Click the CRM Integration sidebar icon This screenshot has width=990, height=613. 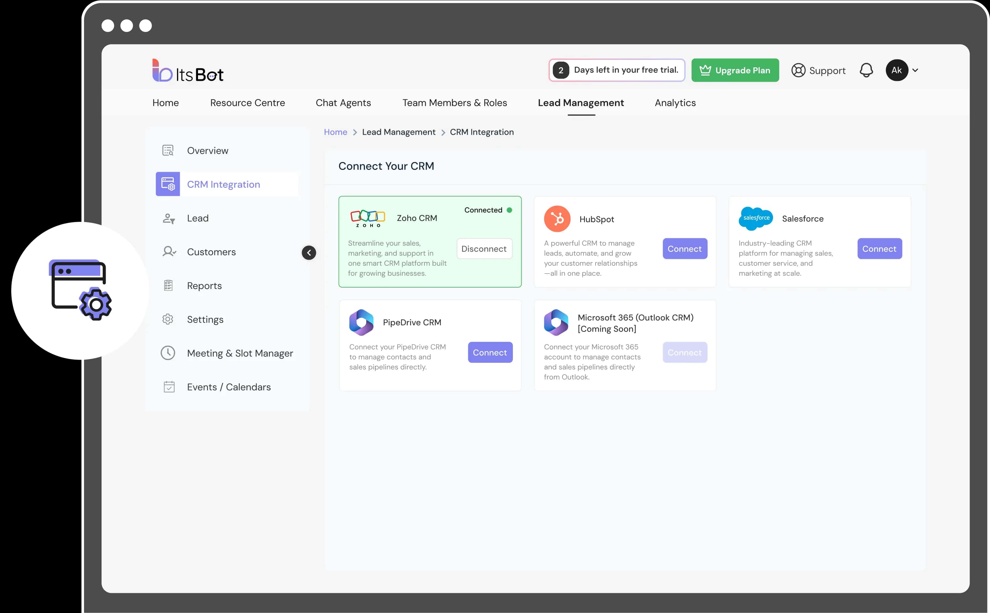tap(168, 184)
